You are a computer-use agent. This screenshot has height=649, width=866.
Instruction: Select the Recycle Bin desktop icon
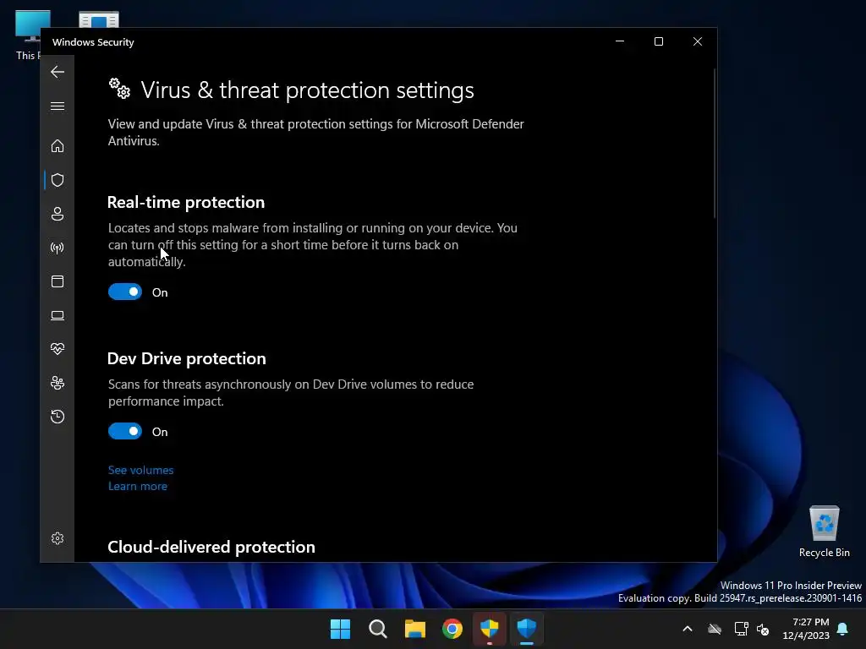coord(824,532)
